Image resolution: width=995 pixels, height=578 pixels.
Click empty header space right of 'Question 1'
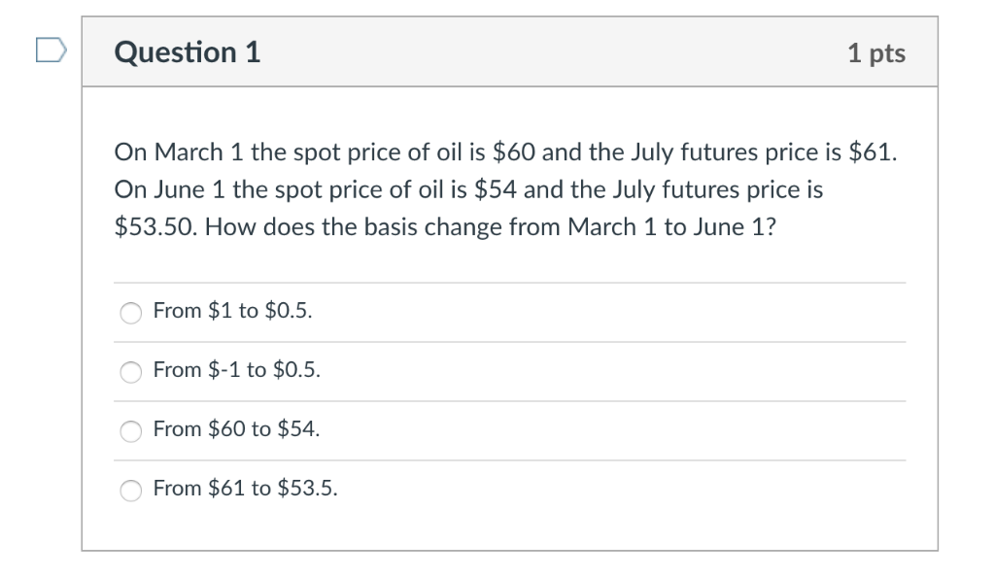(x=544, y=52)
